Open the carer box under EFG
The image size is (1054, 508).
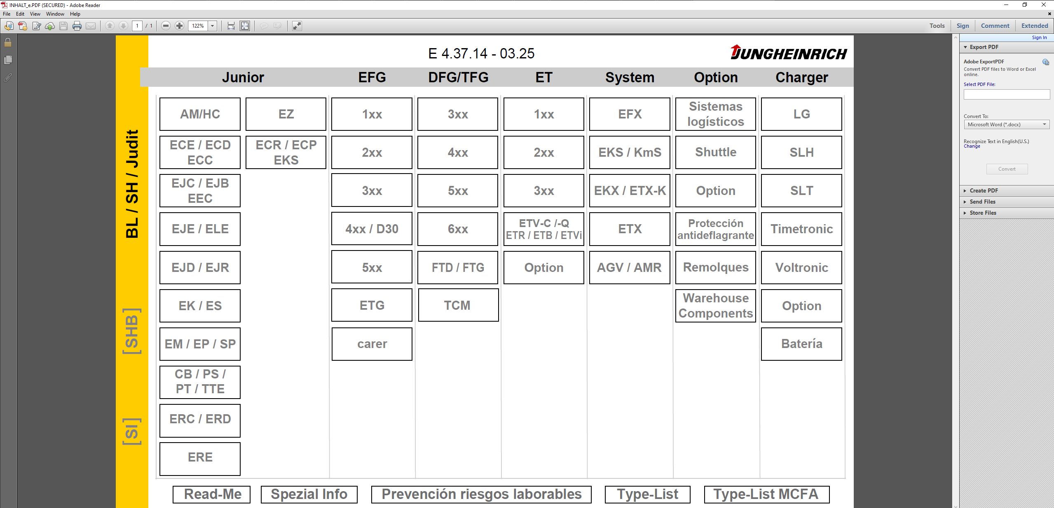point(372,344)
